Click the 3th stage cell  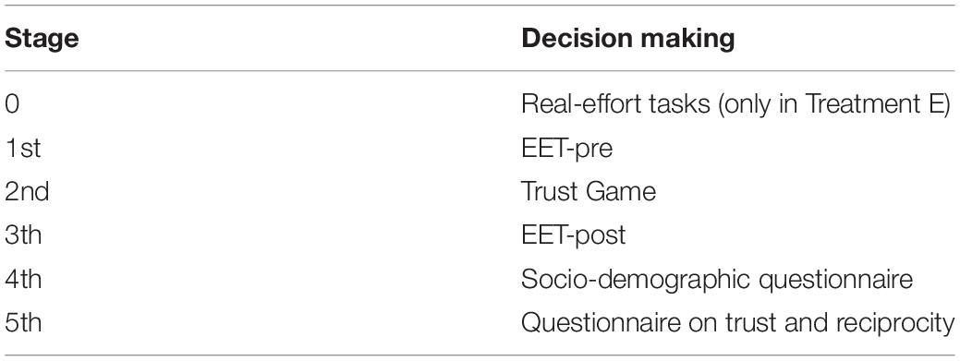pos(23,235)
